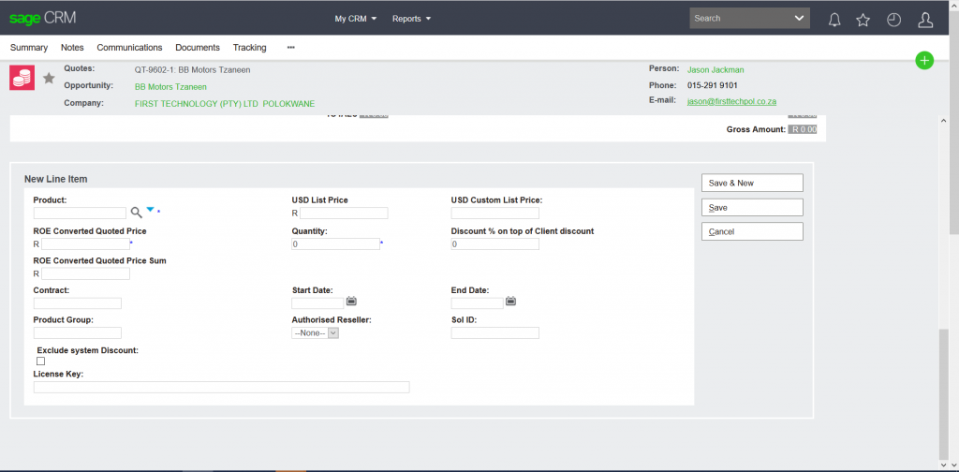Switch to the Communications tab

129,47
